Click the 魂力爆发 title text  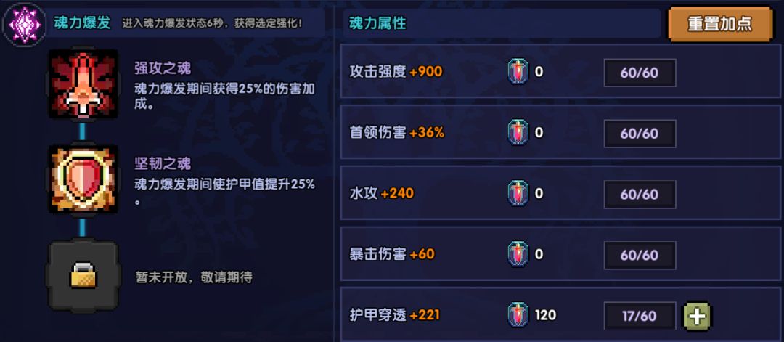(x=82, y=23)
